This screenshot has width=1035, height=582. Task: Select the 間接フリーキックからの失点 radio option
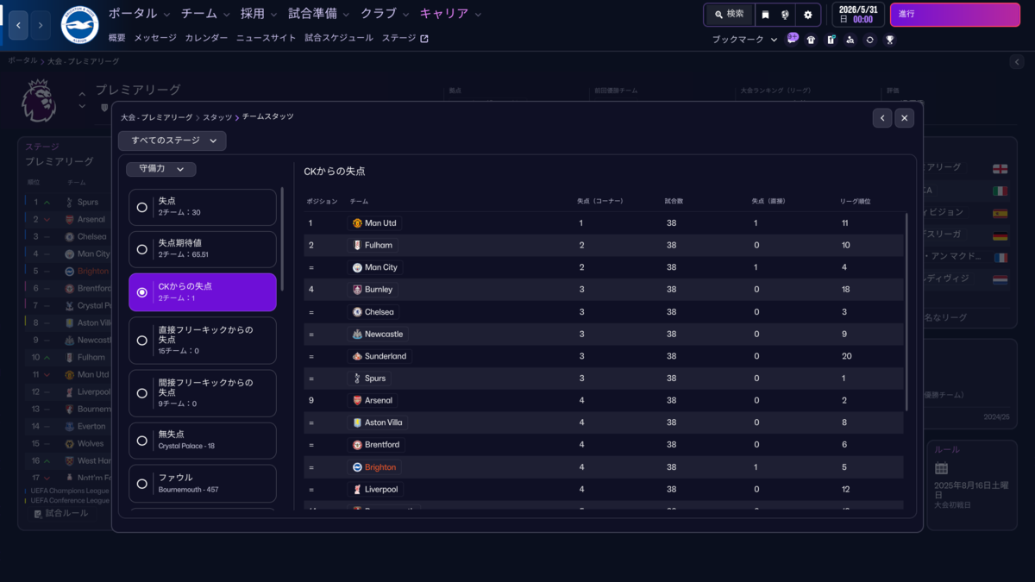(203, 393)
